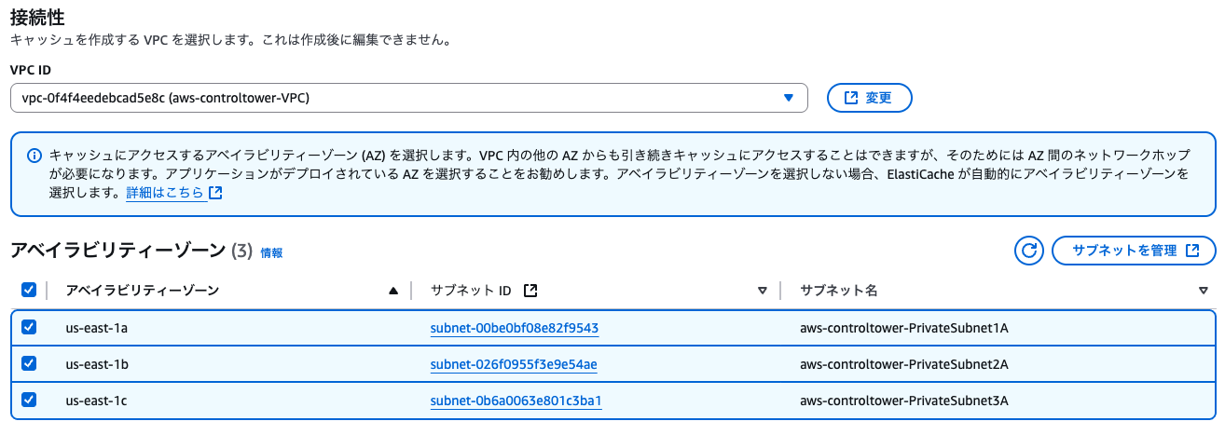1225x435 pixels.
Task: Click aws-controltower-PrivateSubnet2A text
Action: click(904, 364)
